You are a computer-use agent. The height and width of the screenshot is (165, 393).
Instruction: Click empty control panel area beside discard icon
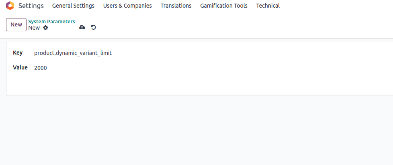tap(241, 27)
